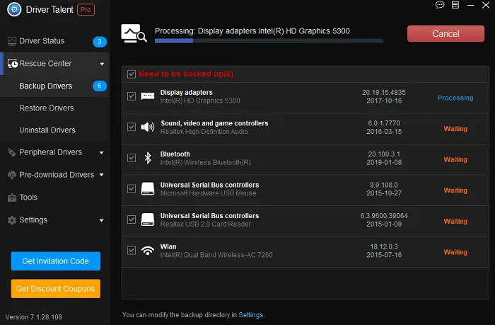Close the Driver Talent window
495x325 pixels.
click(x=486, y=5)
